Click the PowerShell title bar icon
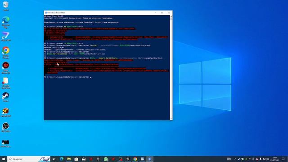 point(46,13)
